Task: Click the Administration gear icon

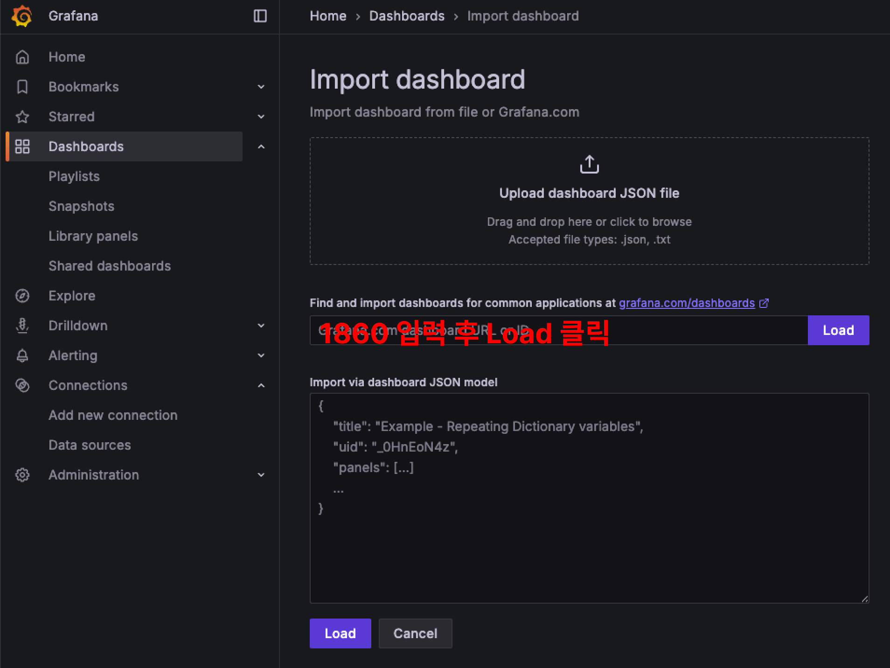Action: pyautogui.click(x=22, y=475)
